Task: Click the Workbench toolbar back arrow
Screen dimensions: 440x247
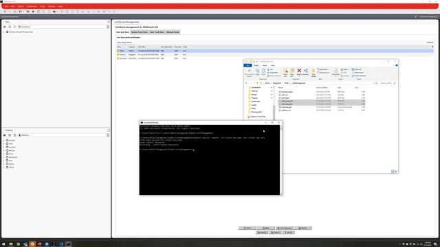Action: point(5,12)
